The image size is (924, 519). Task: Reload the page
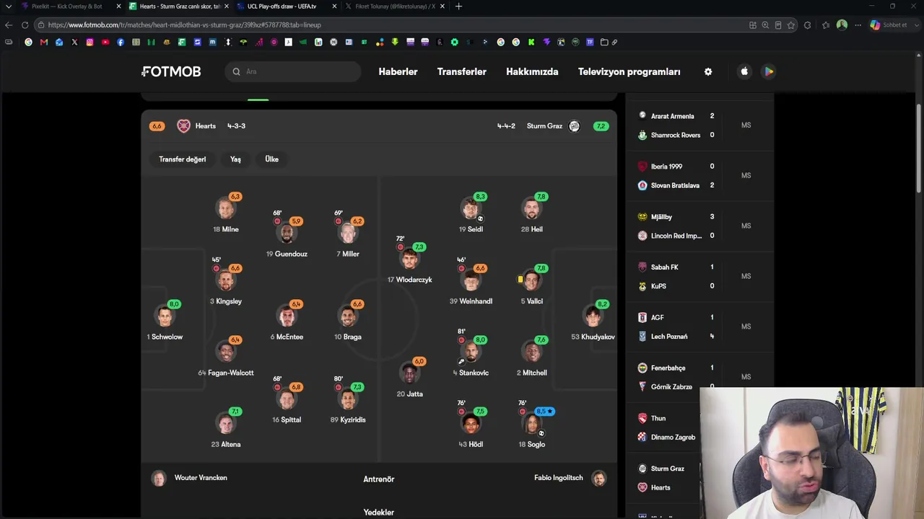tap(25, 25)
